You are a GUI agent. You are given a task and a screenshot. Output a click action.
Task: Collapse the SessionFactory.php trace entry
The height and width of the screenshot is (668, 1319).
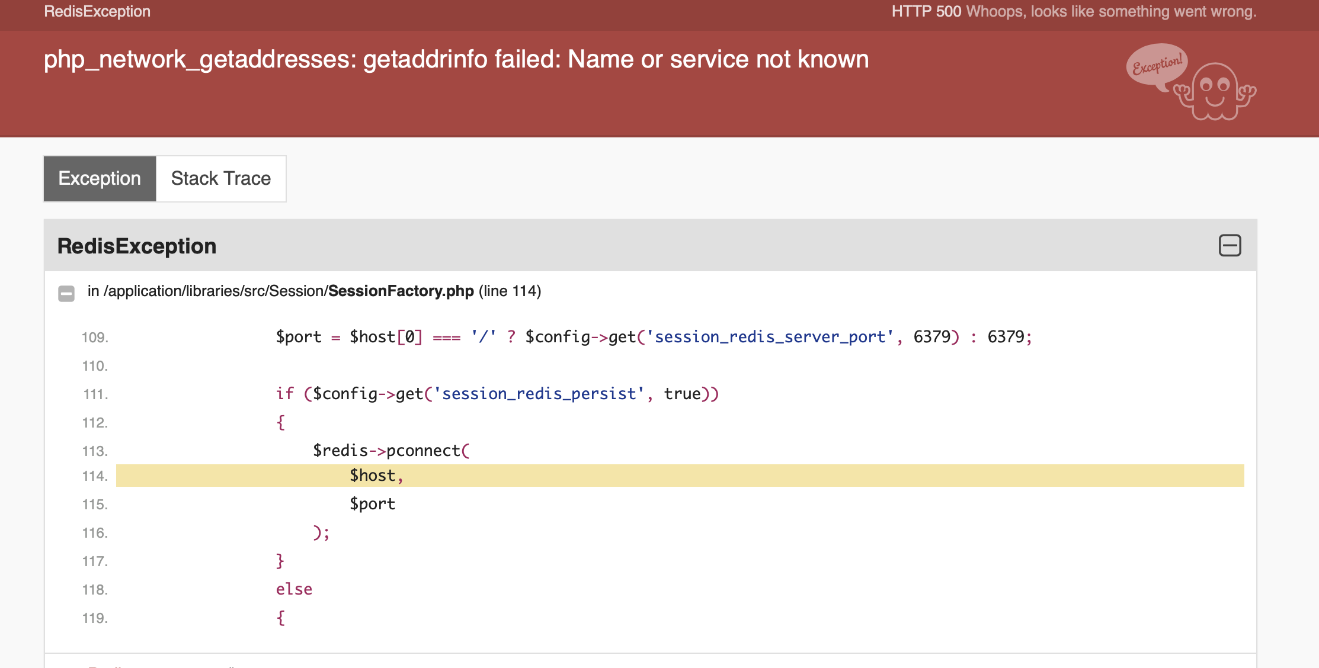pos(66,293)
